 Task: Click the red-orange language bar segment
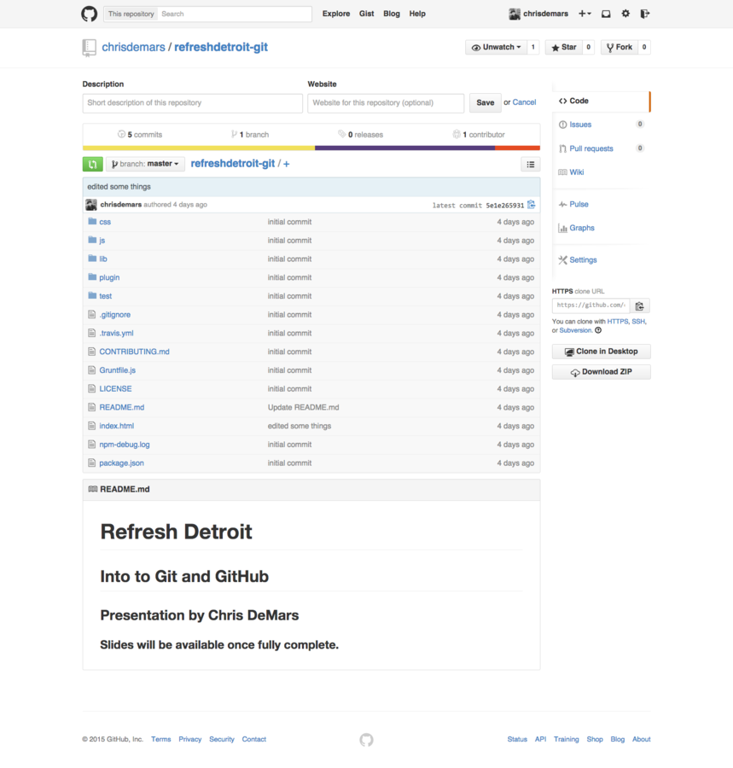click(x=518, y=148)
